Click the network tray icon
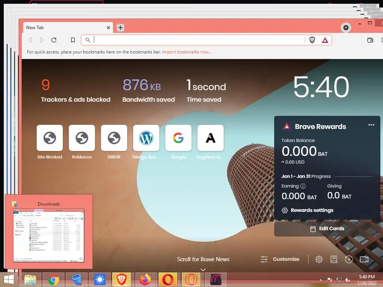The height and width of the screenshot is (287, 383). pos(339,280)
